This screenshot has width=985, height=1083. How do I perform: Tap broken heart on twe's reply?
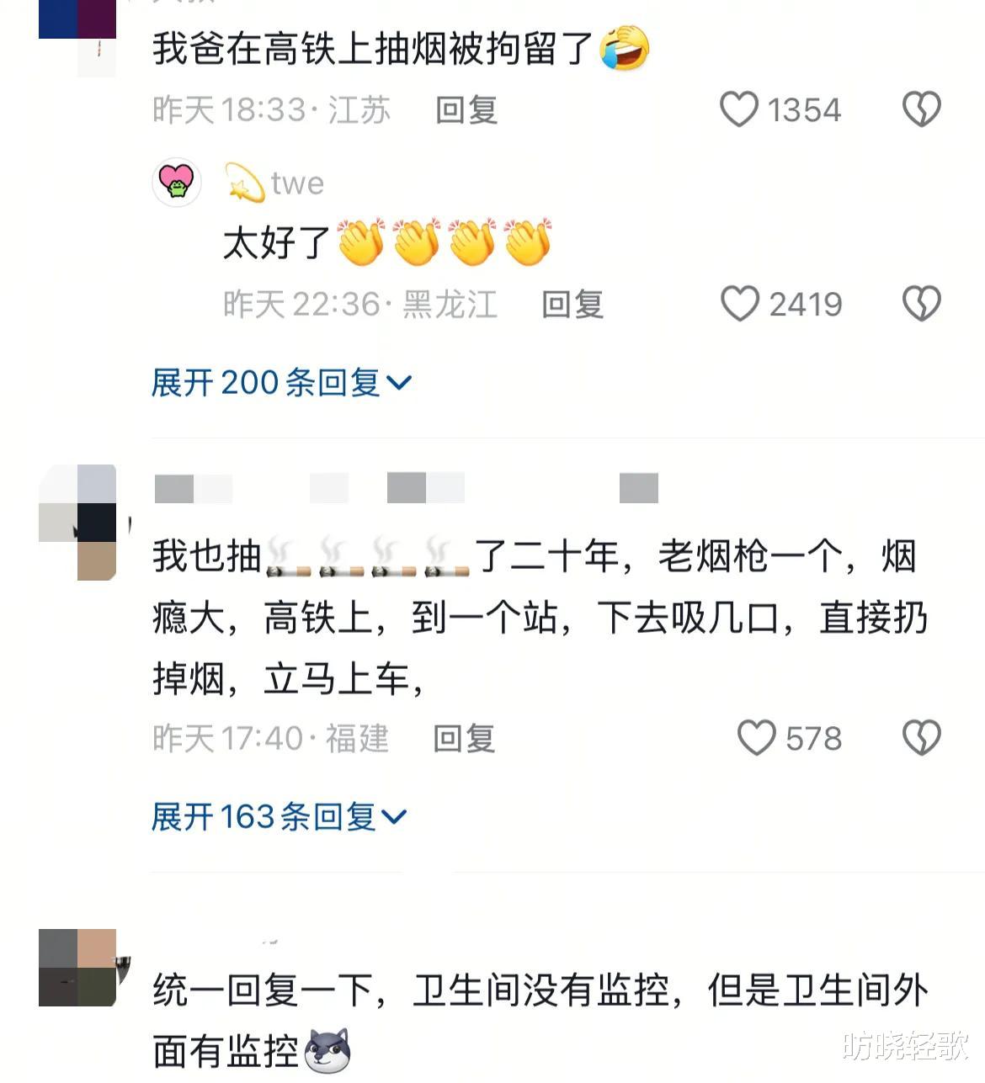(x=921, y=304)
